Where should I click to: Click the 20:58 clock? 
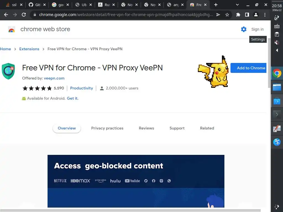(x=277, y=6)
